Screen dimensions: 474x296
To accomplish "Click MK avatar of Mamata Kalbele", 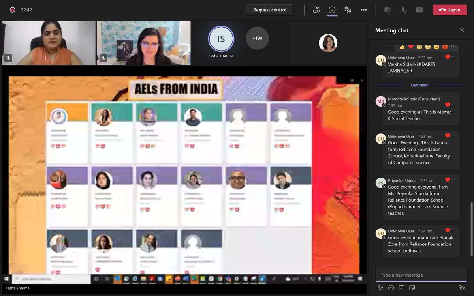I will pos(381,101).
